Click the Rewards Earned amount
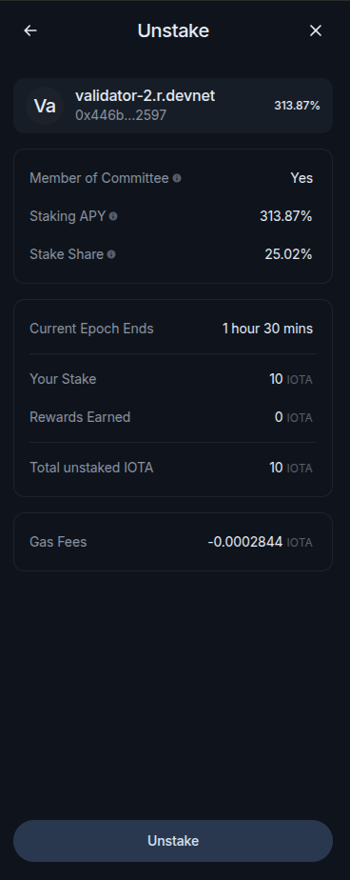Viewport: 350px width, 880px height. [293, 417]
